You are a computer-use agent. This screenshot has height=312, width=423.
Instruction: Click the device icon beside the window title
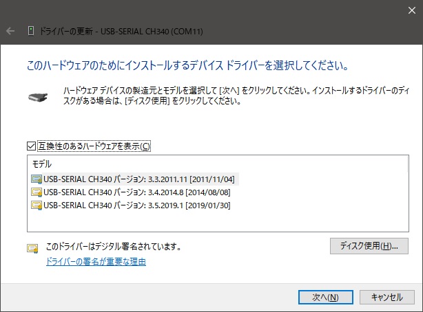30,31
